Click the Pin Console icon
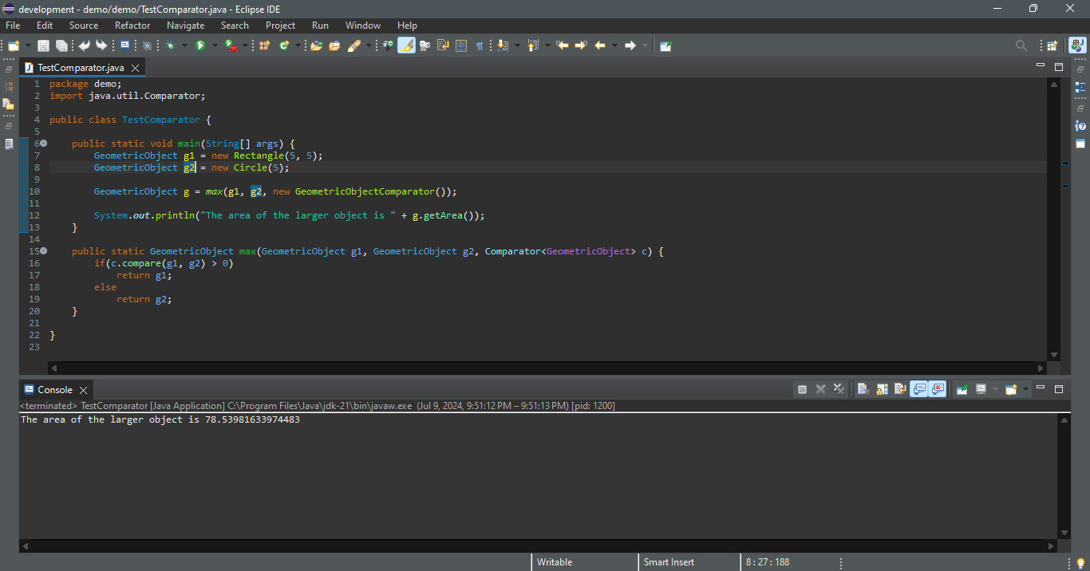 click(x=962, y=389)
